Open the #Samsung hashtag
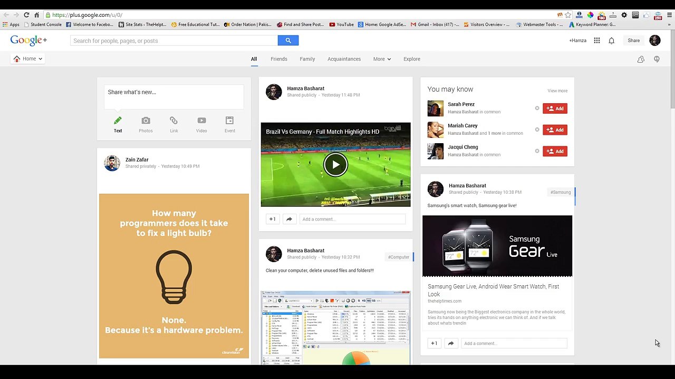Viewport: 675px width, 379px height. [561, 192]
